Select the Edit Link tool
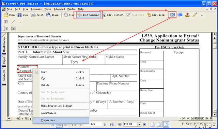This screenshot has height=129, width=218. (156, 15)
